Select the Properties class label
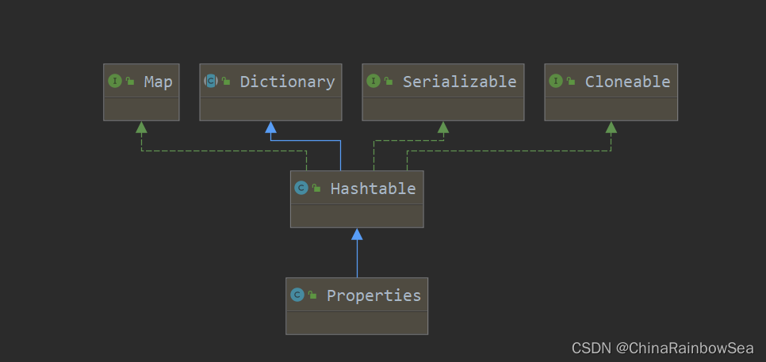The height and width of the screenshot is (362, 766). point(373,295)
